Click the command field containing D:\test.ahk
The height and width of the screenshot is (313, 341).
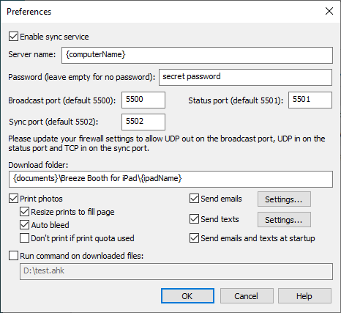[176, 271]
